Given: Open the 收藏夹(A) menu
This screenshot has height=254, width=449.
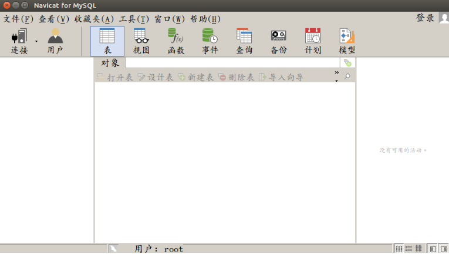Looking at the screenshot, I should [x=94, y=19].
